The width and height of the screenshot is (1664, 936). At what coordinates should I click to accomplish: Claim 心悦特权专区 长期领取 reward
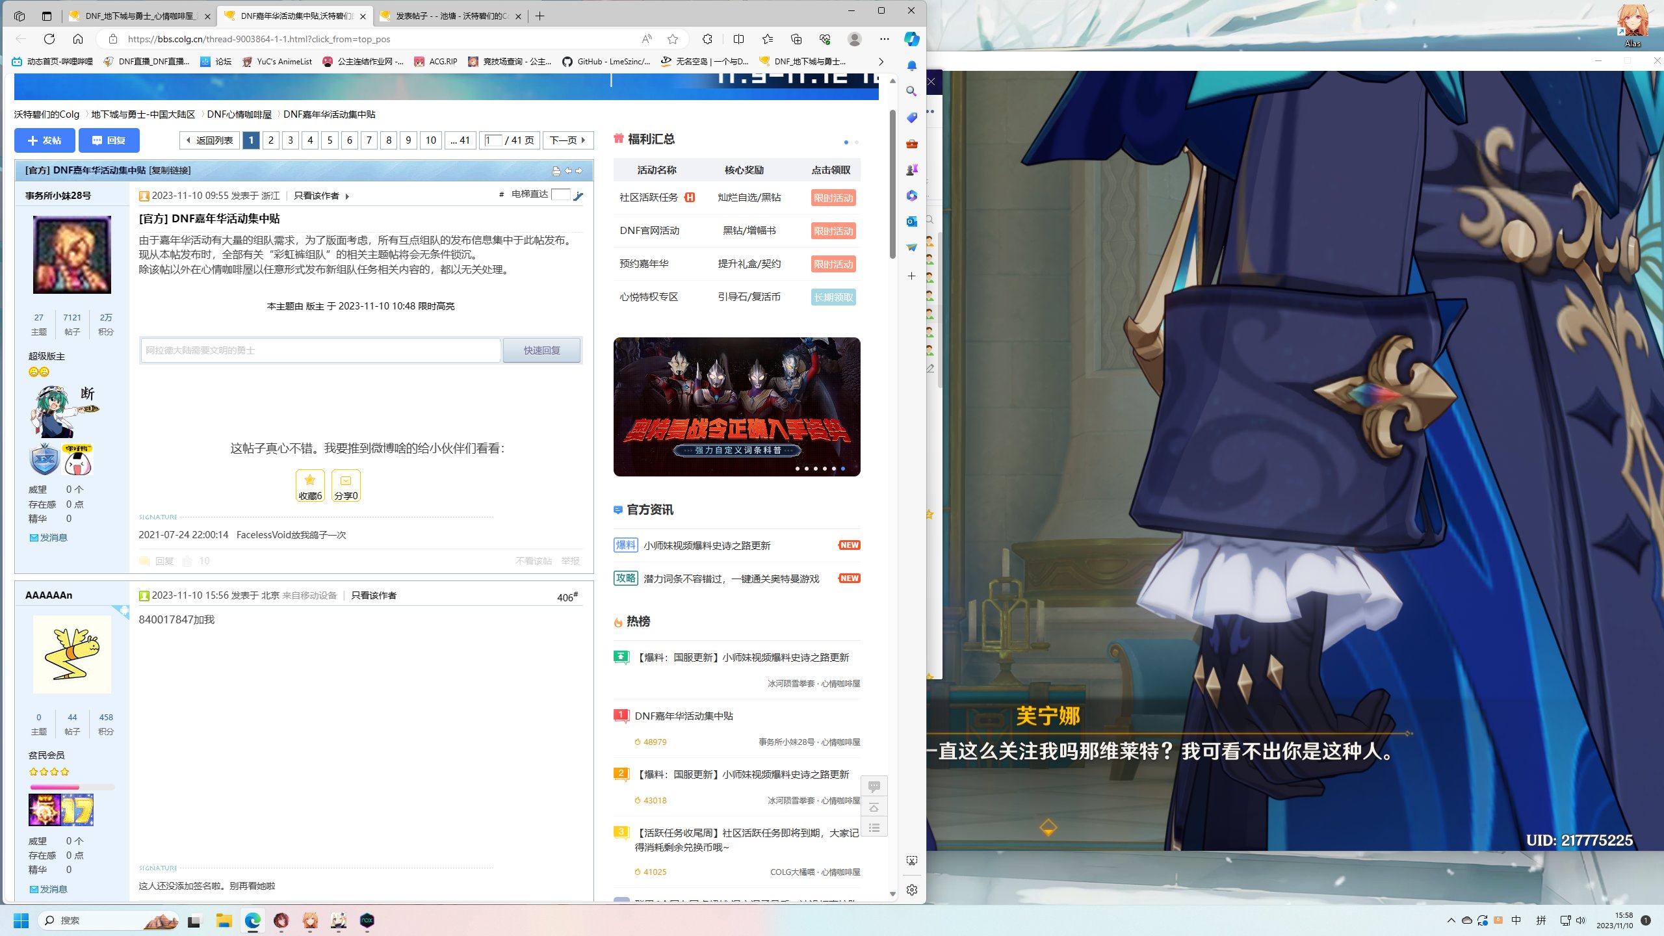coord(833,298)
